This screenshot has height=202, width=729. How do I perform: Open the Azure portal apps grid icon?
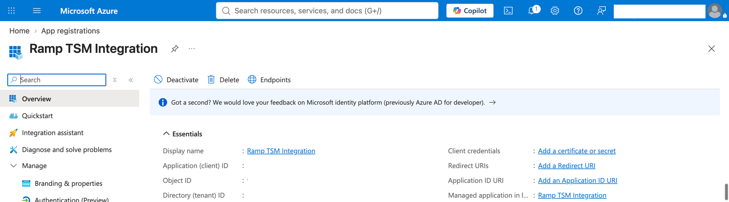click(x=11, y=11)
